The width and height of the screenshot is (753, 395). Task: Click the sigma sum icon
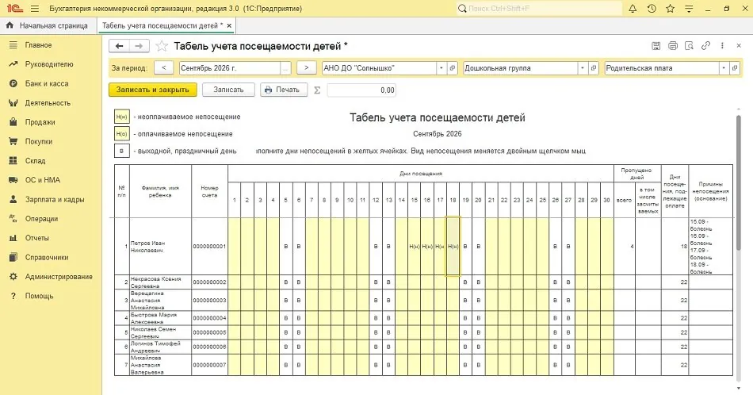[317, 90]
